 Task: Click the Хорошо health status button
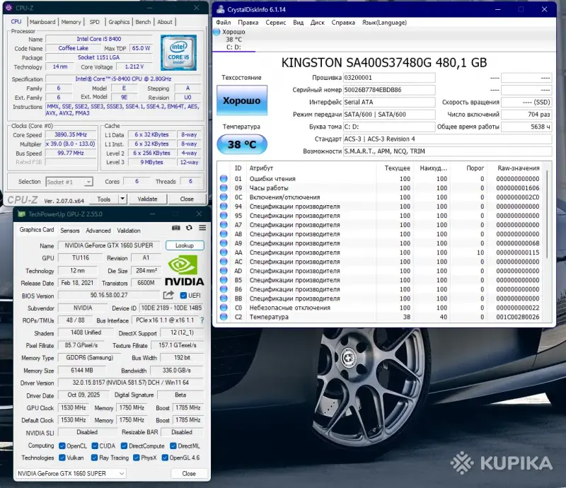coord(242,100)
